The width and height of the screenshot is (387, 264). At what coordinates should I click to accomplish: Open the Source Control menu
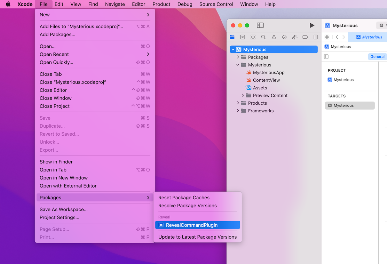(x=216, y=4)
